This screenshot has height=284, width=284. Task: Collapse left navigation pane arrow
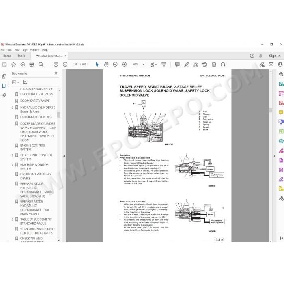64,156
